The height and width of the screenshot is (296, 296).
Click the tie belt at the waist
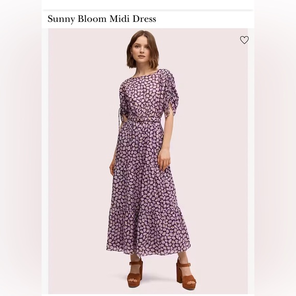tap(144, 120)
